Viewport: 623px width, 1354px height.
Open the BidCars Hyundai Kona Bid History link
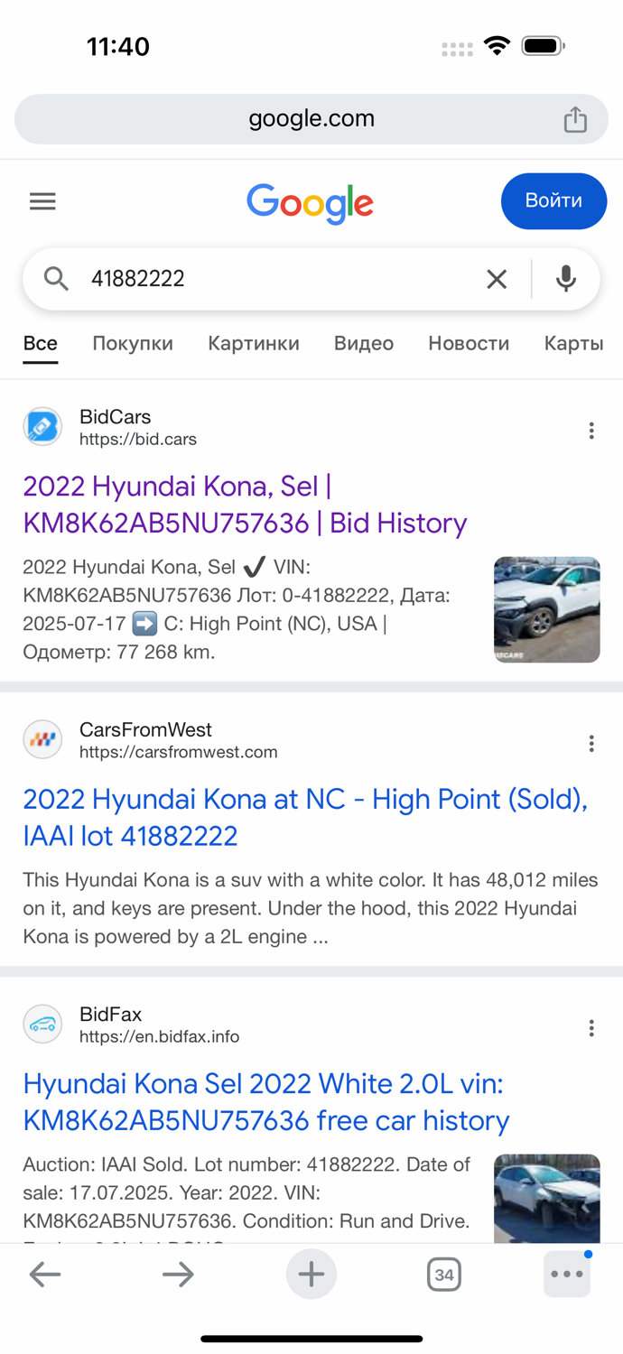(245, 505)
